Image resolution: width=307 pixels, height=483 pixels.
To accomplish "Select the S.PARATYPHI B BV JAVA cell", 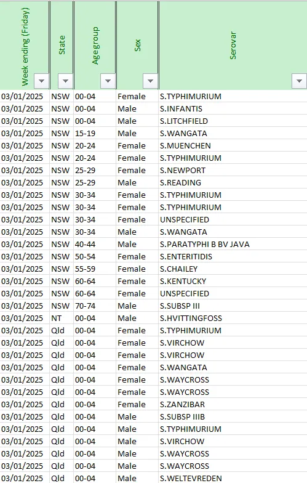I will pos(233,244).
